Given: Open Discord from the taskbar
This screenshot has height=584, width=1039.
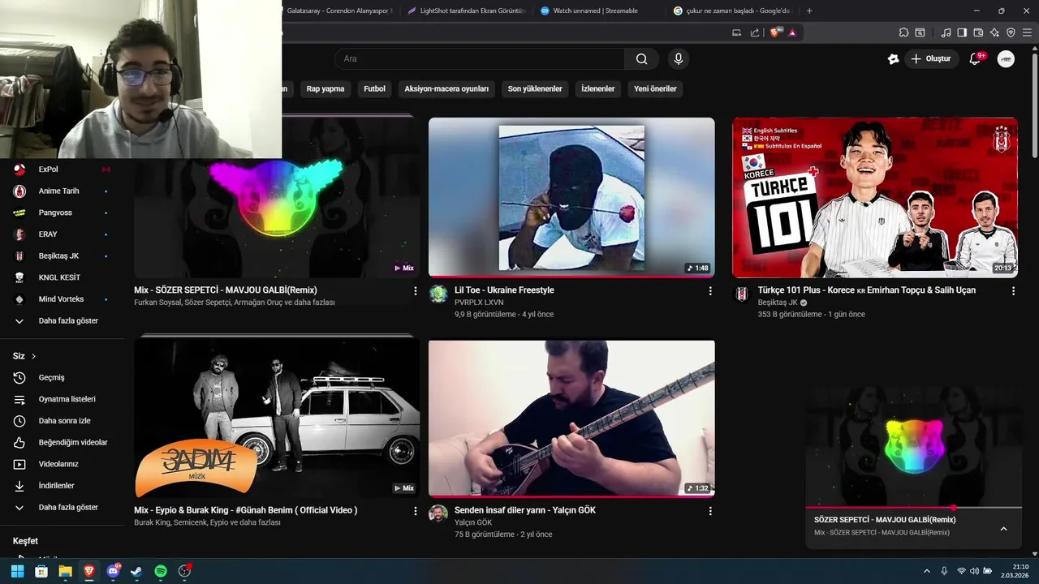Looking at the screenshot, I should pos(113,571).
